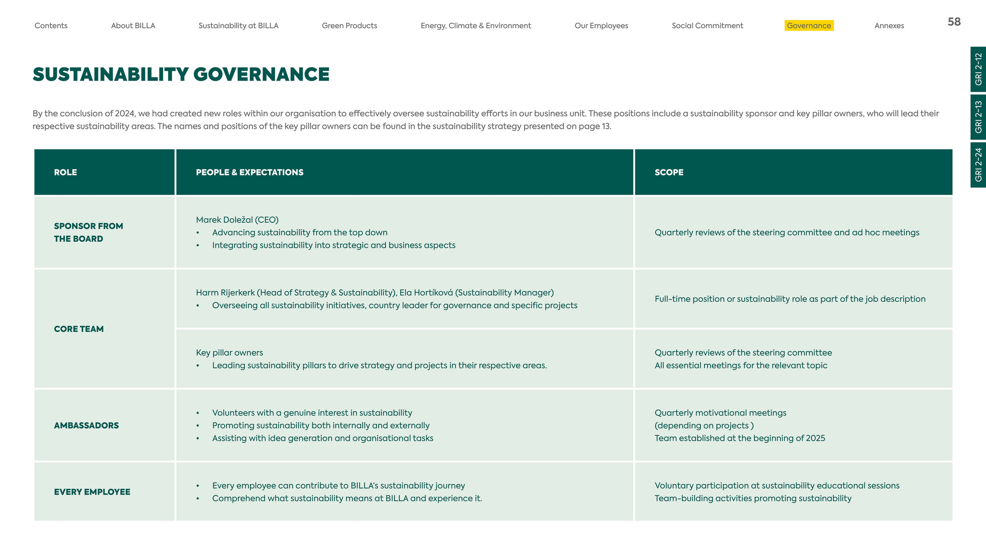
Task: Click the GRI 2-13 side tag
Action: point(978,117)
